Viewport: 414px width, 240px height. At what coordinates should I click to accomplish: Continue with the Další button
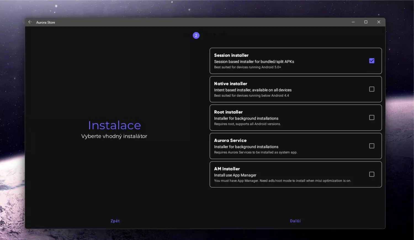(x=295, y=221)
